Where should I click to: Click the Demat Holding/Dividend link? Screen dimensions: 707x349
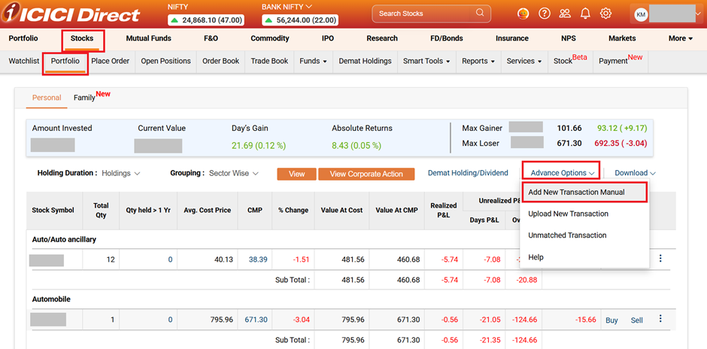coord(468,173)
